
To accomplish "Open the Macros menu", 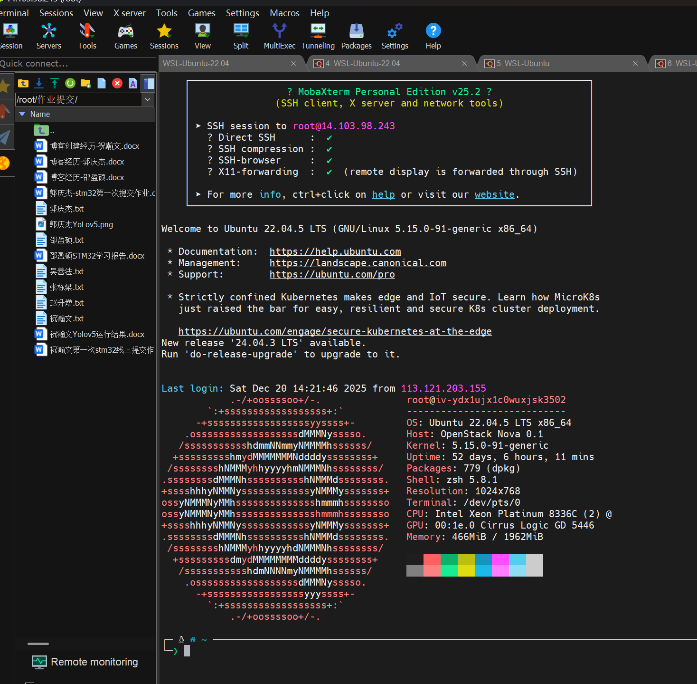I will 284,13.
